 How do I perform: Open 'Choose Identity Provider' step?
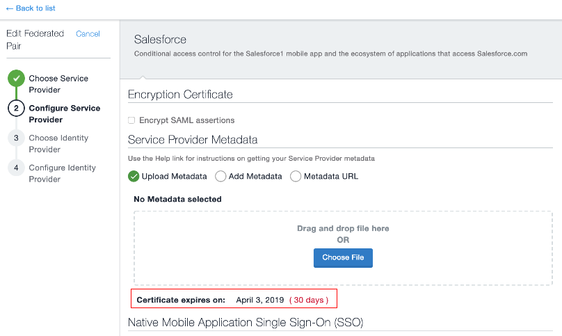58,143
